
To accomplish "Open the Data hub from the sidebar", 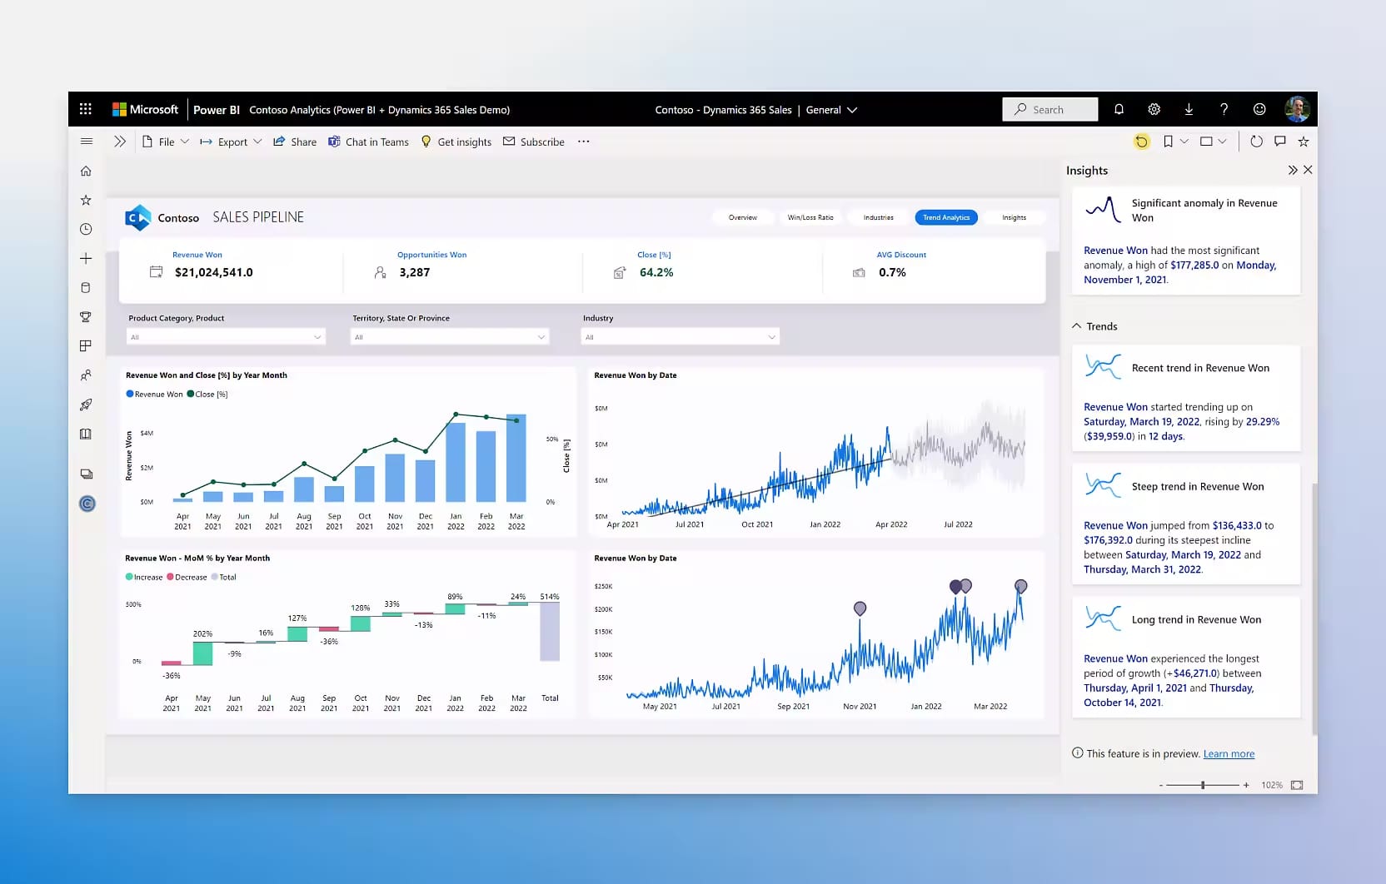I will (x=86, y=287).
